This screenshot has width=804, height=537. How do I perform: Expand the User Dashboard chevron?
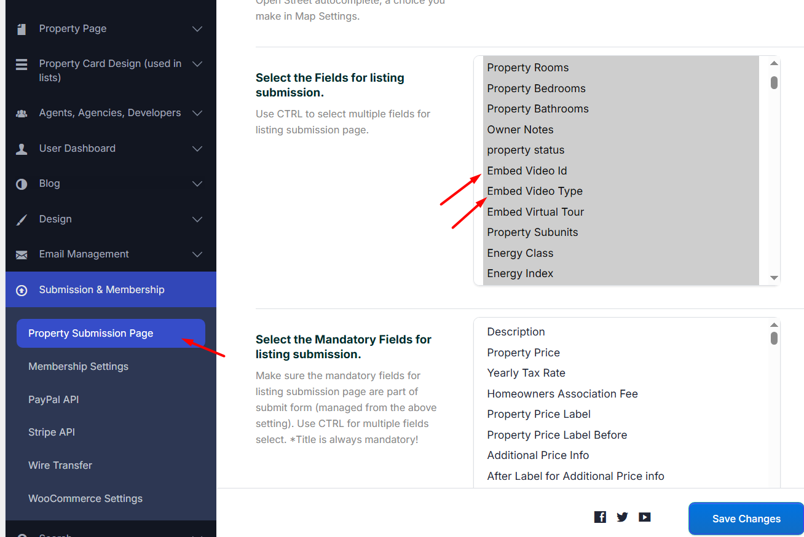pos(197,149)
